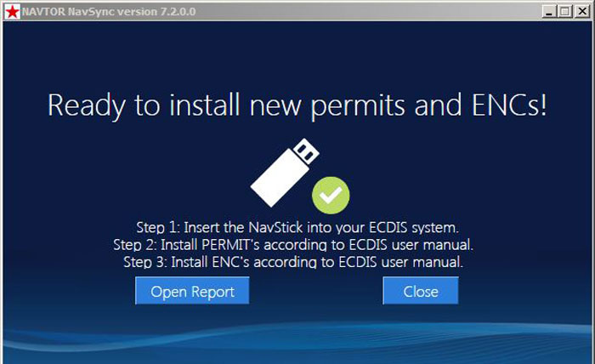This screenshot has width=595, height=364.
Task: Select the Step 2 instruction line
Action: [293, 245]
